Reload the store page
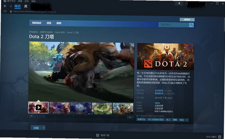225x139 pixels. pos(5,11)
